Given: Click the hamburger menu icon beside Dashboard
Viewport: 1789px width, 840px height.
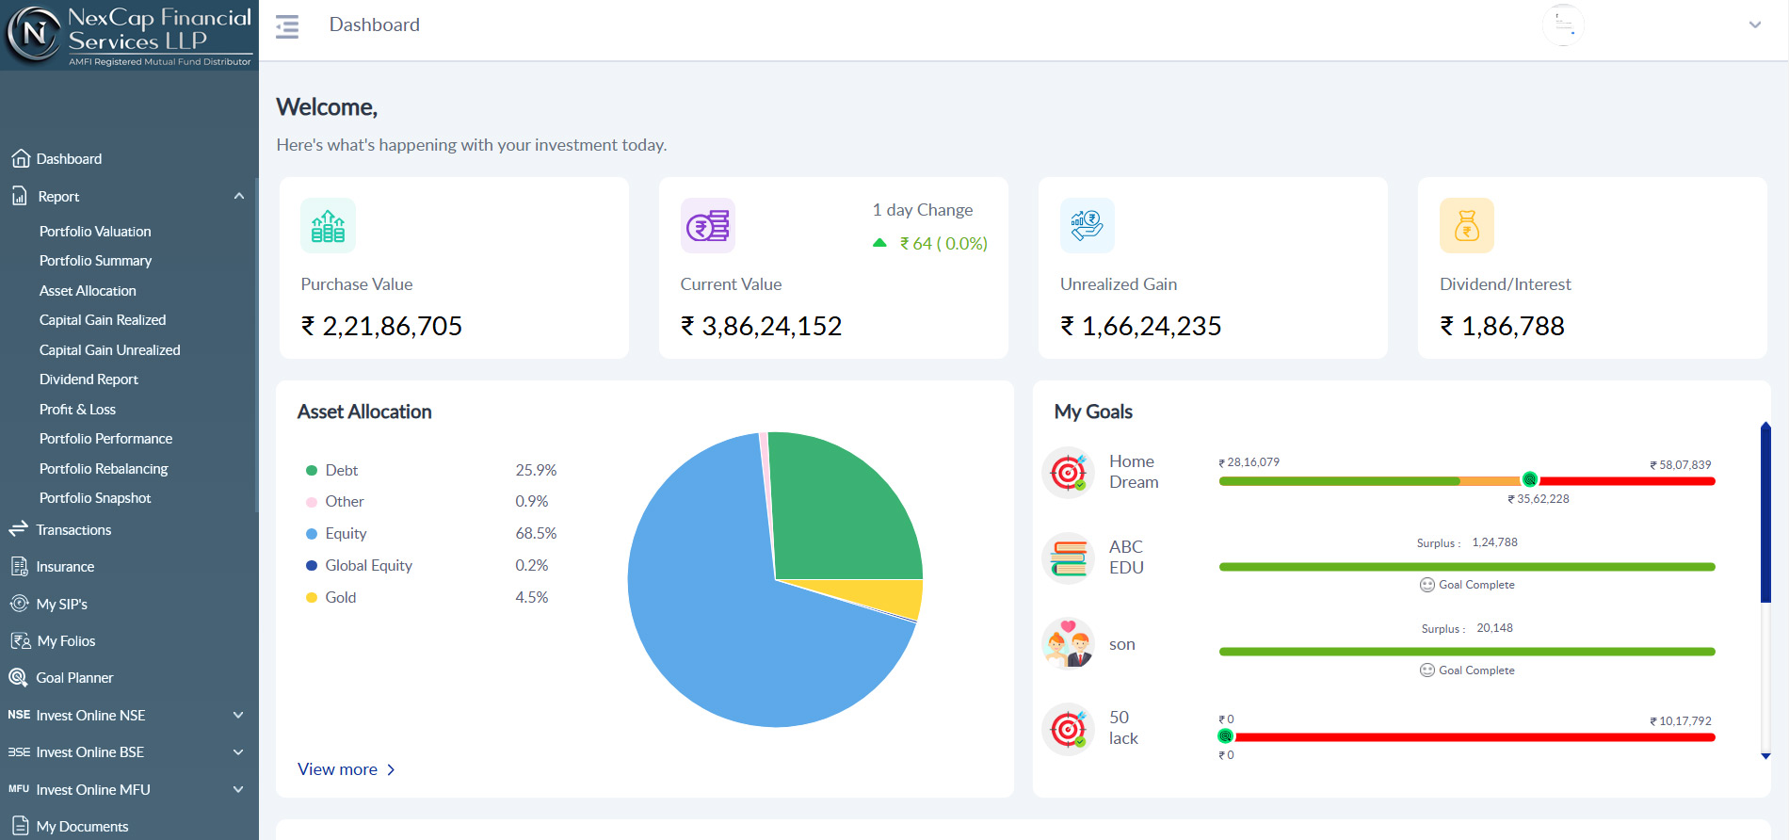Looking at the screenshot, I should (287, 26).
